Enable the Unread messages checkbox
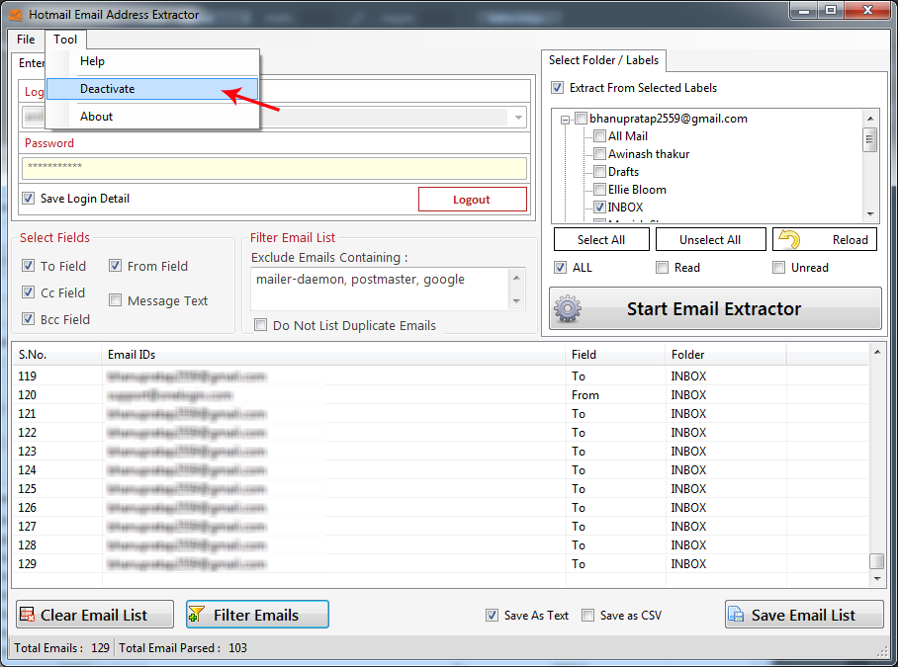This screenshot has height=667, width=898. [x=779, y=268]
